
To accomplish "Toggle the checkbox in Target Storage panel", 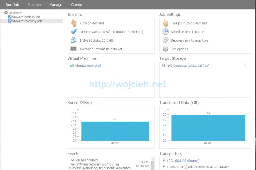I will pyautogui.click(x=246, y=66).
